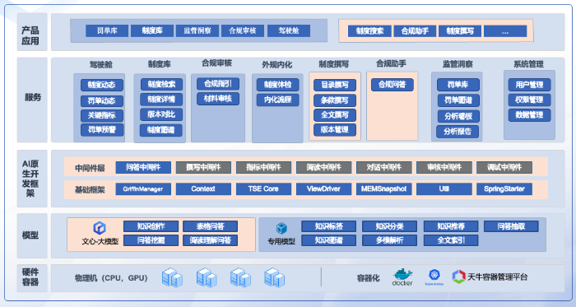Image resolution: width=576 pixels, height=307 pixels.
Task: Select 合规助手 box in the 产品应用 row
Action: 415,31
